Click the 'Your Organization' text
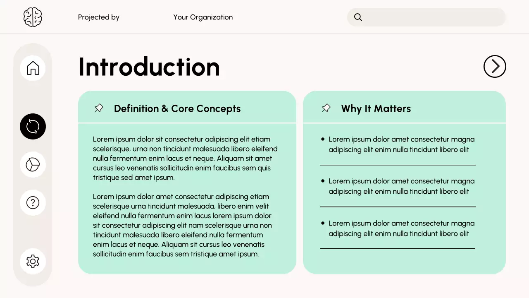 click(x=203, y=17)
